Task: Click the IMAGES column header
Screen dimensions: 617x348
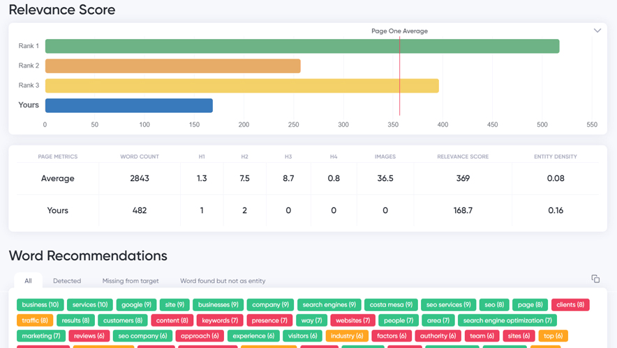Action: pyautogui.click(x=385, y=157)
